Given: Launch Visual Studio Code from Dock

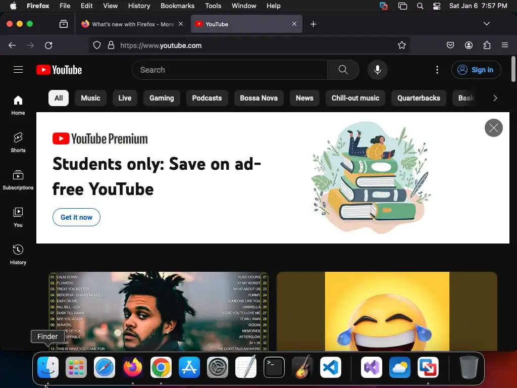Looking at the screenshot, I should [331, 367].
